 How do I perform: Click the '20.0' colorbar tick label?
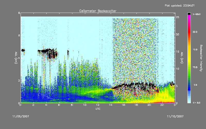pyautogui.click(x=195, y=32)
